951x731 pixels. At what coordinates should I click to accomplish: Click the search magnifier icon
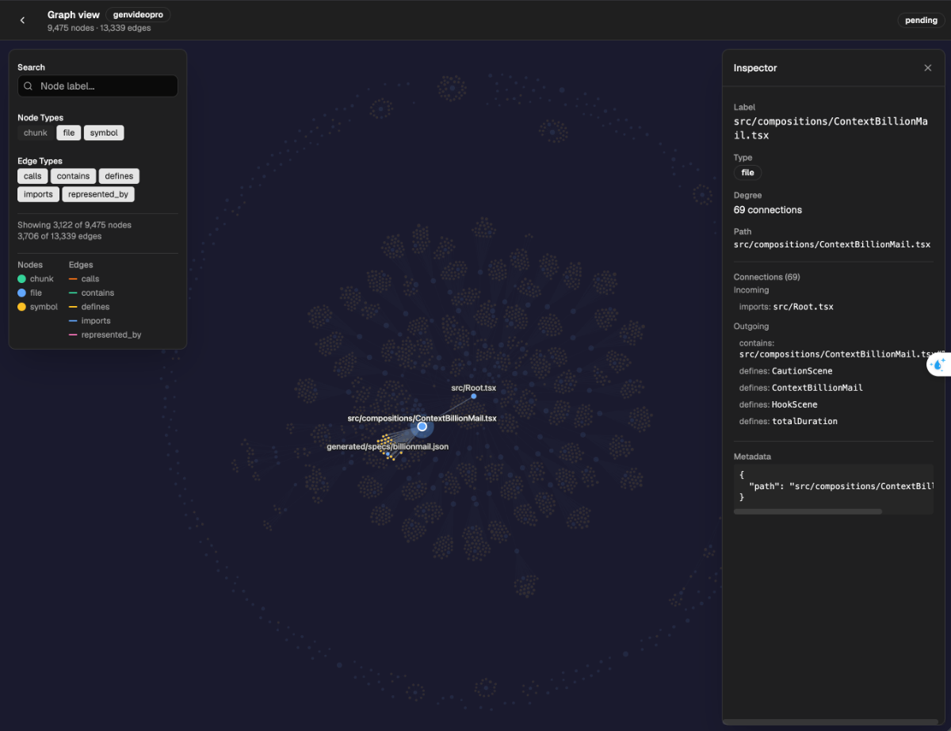(29, 86)
